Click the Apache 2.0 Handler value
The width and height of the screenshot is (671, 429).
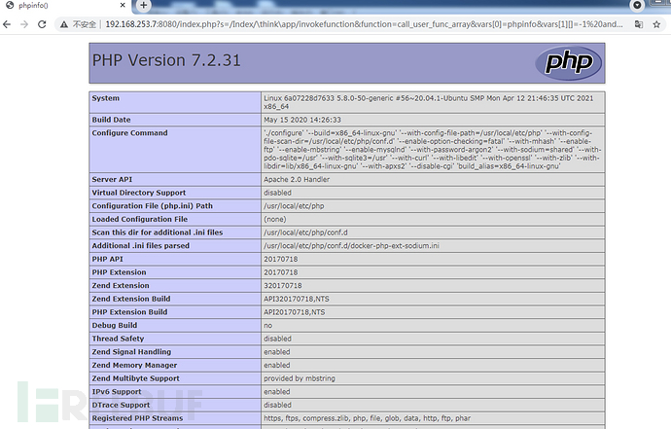point(297,179)
